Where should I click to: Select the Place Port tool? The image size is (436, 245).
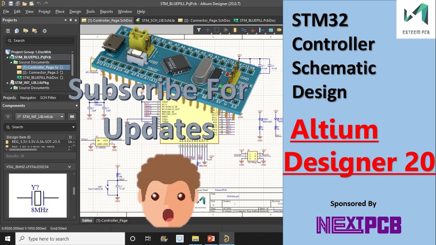(279, 30)
